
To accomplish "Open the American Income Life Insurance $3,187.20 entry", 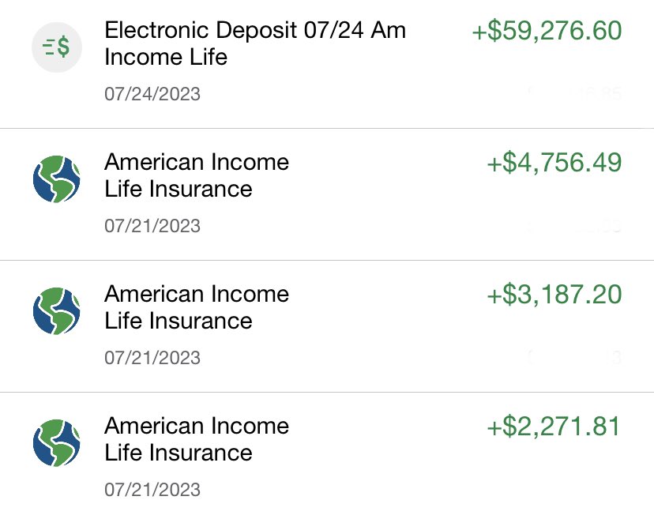I will click(327, 326).
